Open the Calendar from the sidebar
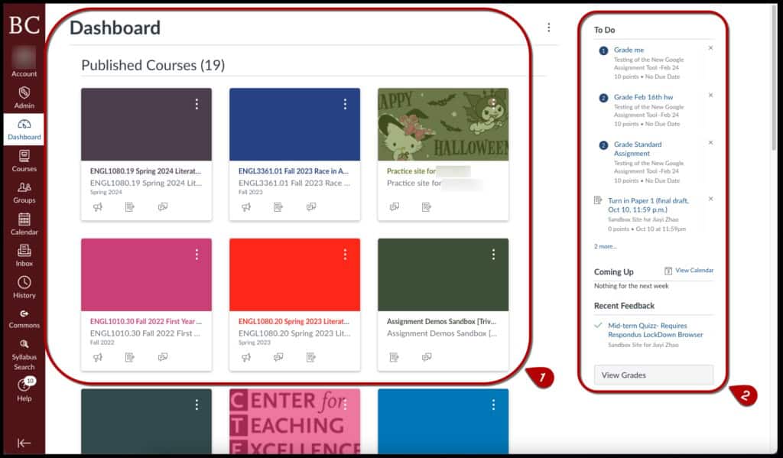 tap(24, 226)
